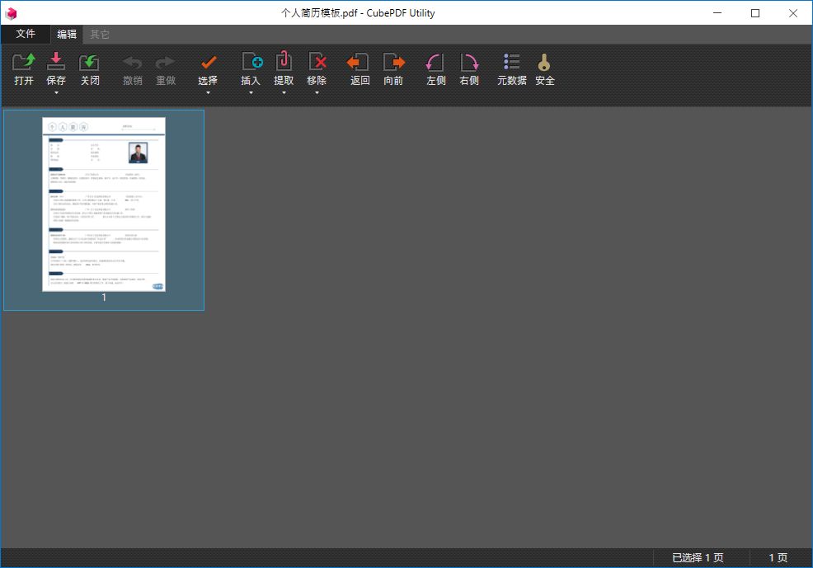
Task: Click the 已选择 1 页 status bar area
Action: click(697, 557)
